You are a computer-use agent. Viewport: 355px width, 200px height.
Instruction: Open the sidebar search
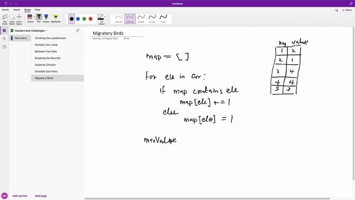(x=4, y=39)
